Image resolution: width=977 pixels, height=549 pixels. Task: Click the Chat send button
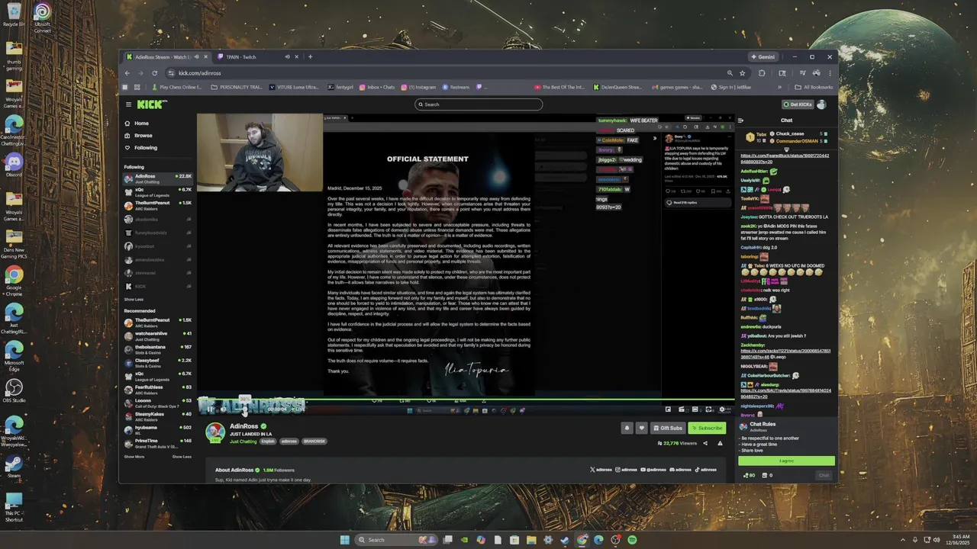pos(824,475)
